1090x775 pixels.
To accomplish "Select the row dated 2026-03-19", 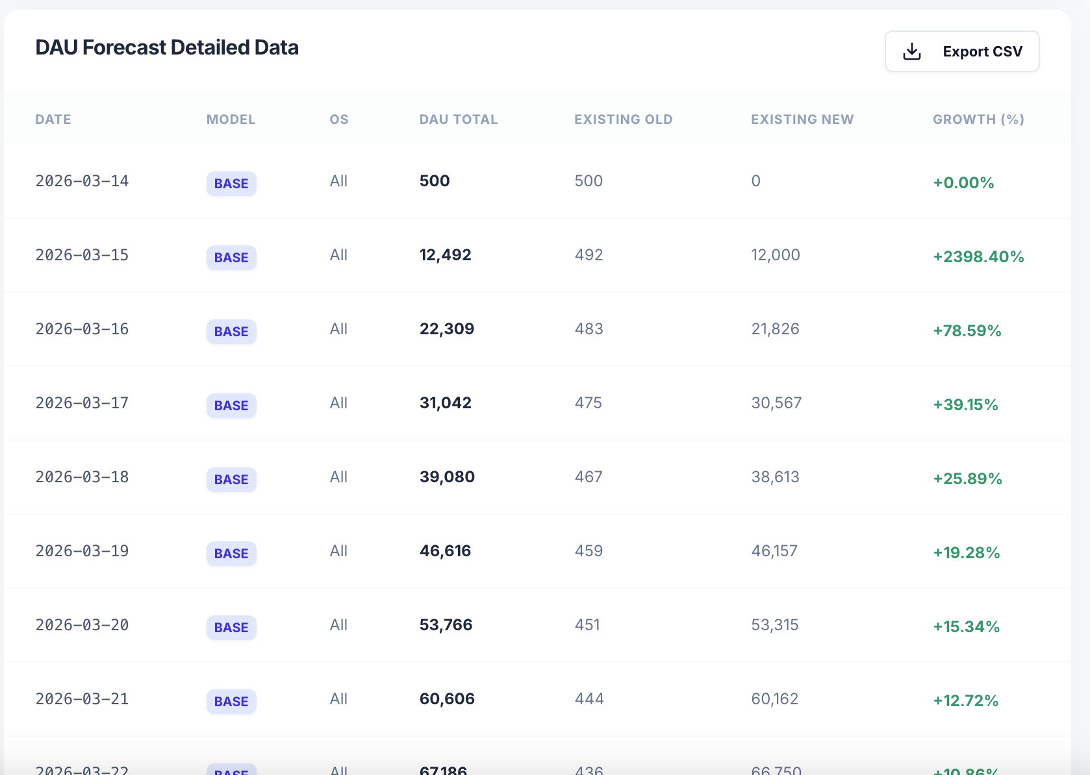I will 82,550.
